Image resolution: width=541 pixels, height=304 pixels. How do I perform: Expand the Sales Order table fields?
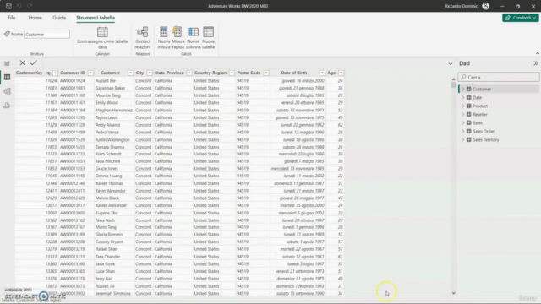tap(463, 132)
